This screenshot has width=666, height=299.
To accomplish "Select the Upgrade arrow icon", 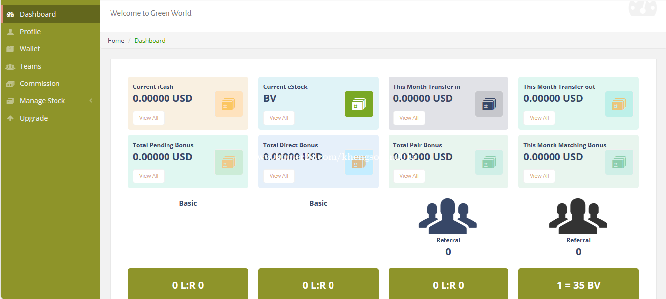I will [10, 118].
